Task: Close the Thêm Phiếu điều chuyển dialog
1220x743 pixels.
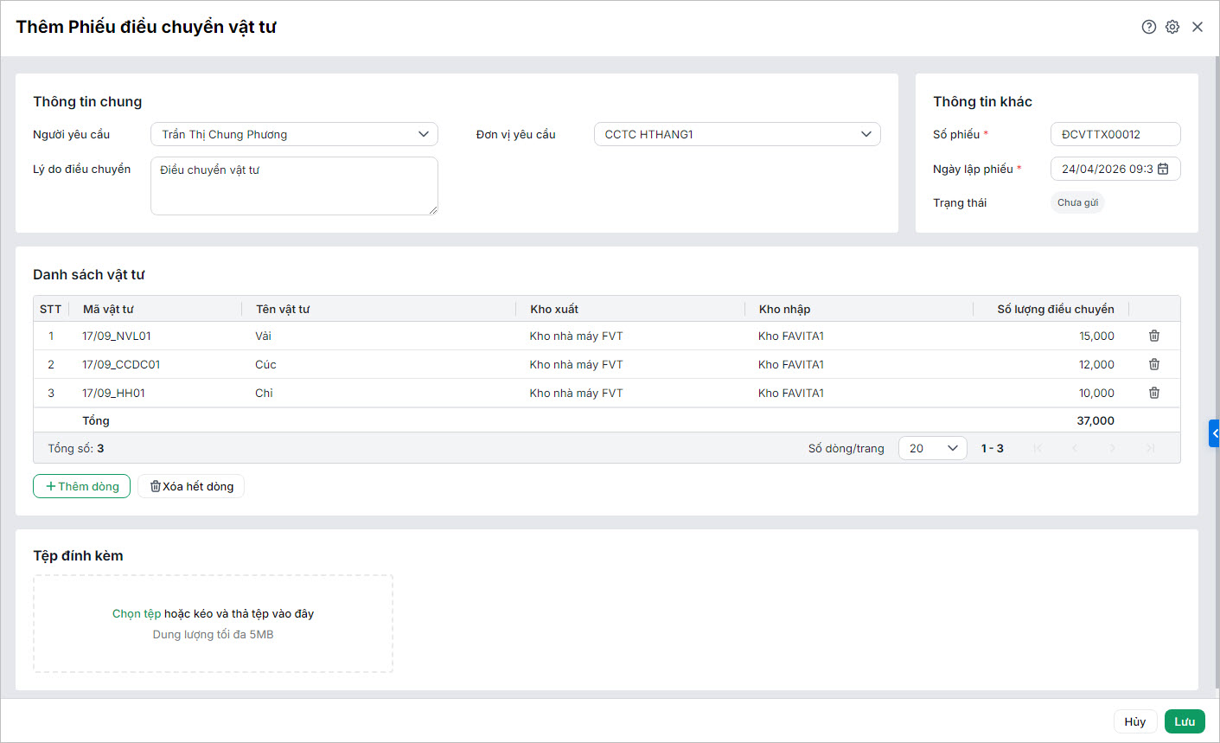Action: coord(1198,27)
